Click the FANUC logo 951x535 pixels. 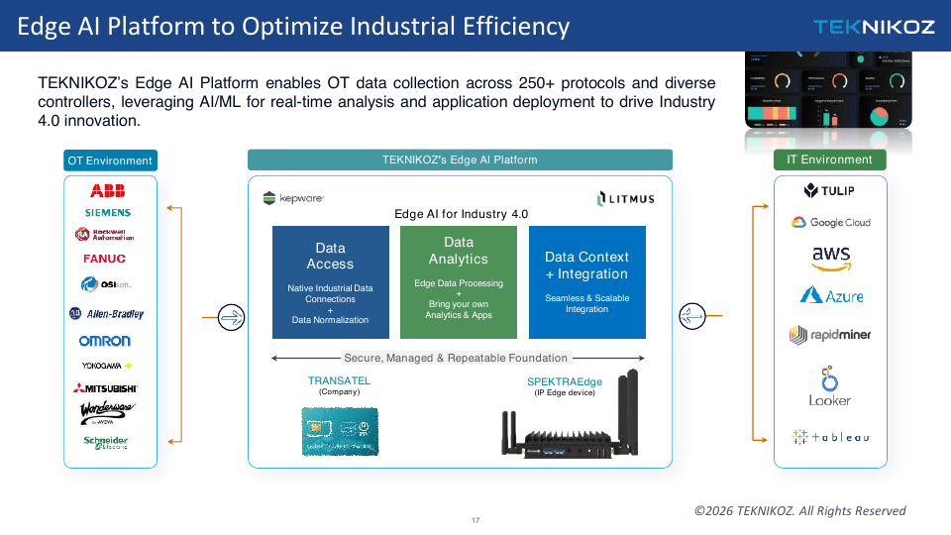pyautogui.click(x=104, y=259)
